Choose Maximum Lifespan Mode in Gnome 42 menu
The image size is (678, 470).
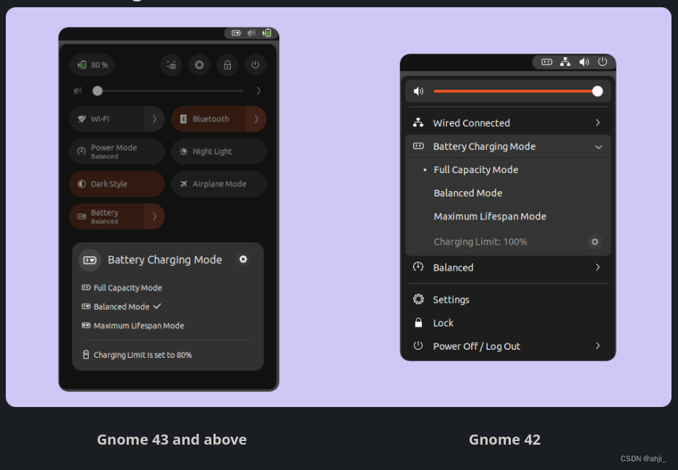[x=508, y=217]
